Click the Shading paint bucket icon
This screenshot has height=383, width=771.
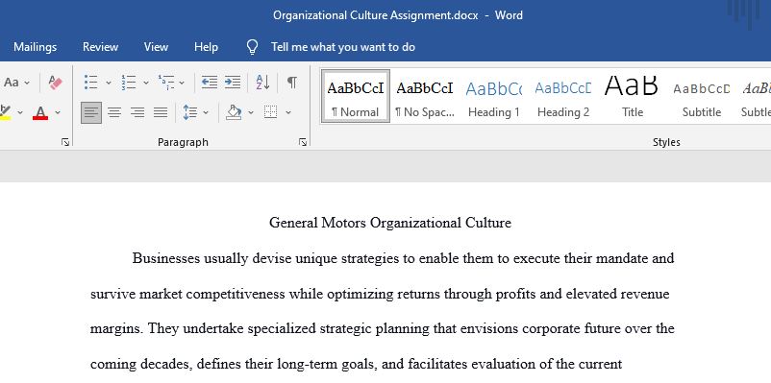(234, 113)
